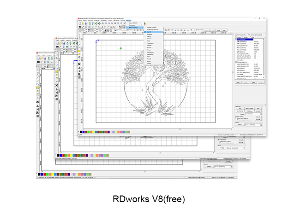Click the Save disk icon
This screenshot has width=300, height=216.
pos(86,24)
